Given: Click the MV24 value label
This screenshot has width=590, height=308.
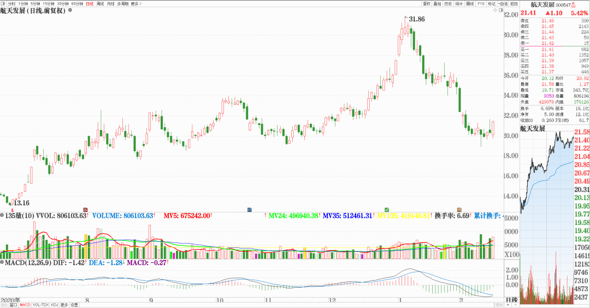Looking at the screenshot, I should (x=293, y=216).
